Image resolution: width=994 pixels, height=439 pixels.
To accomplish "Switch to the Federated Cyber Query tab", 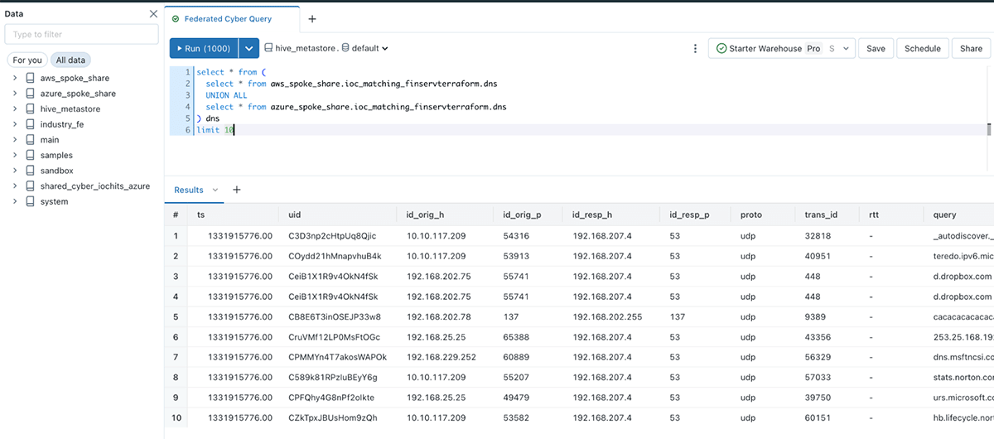I will point(229,19).
